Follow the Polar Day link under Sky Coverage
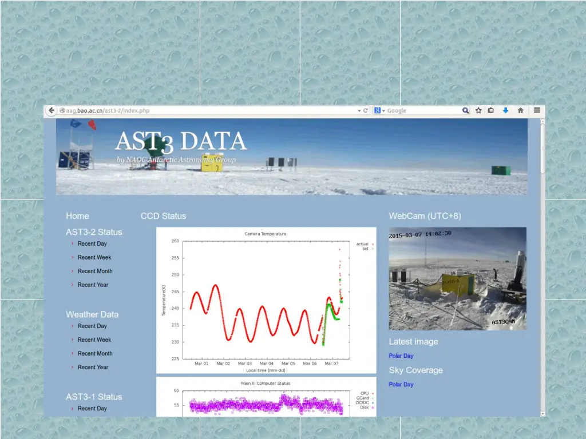The width and height of the screenshot is (586, 439). (x=401, y=385)
